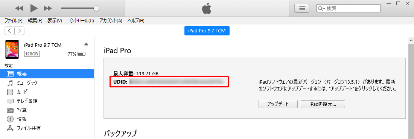Screen dimensions: 414x139
Task: Go forward with the right arrow
Action: coord(20,31)
